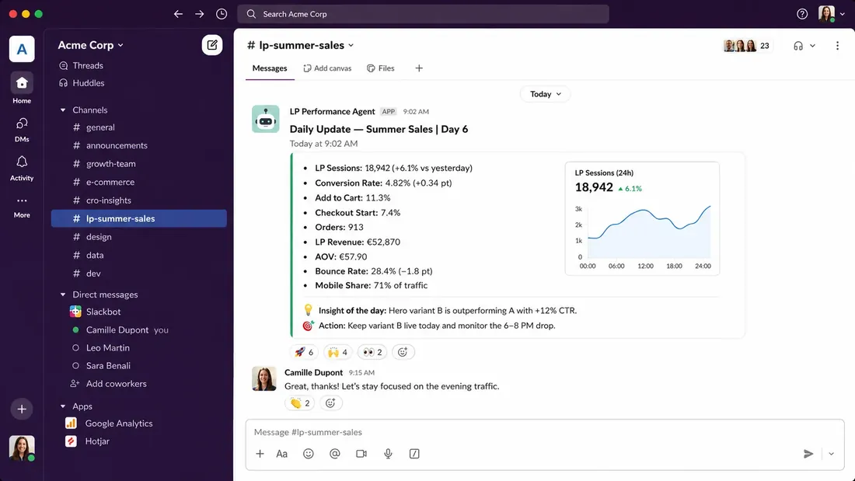Toggle the eyes reaction with count 2

point(372,352)
